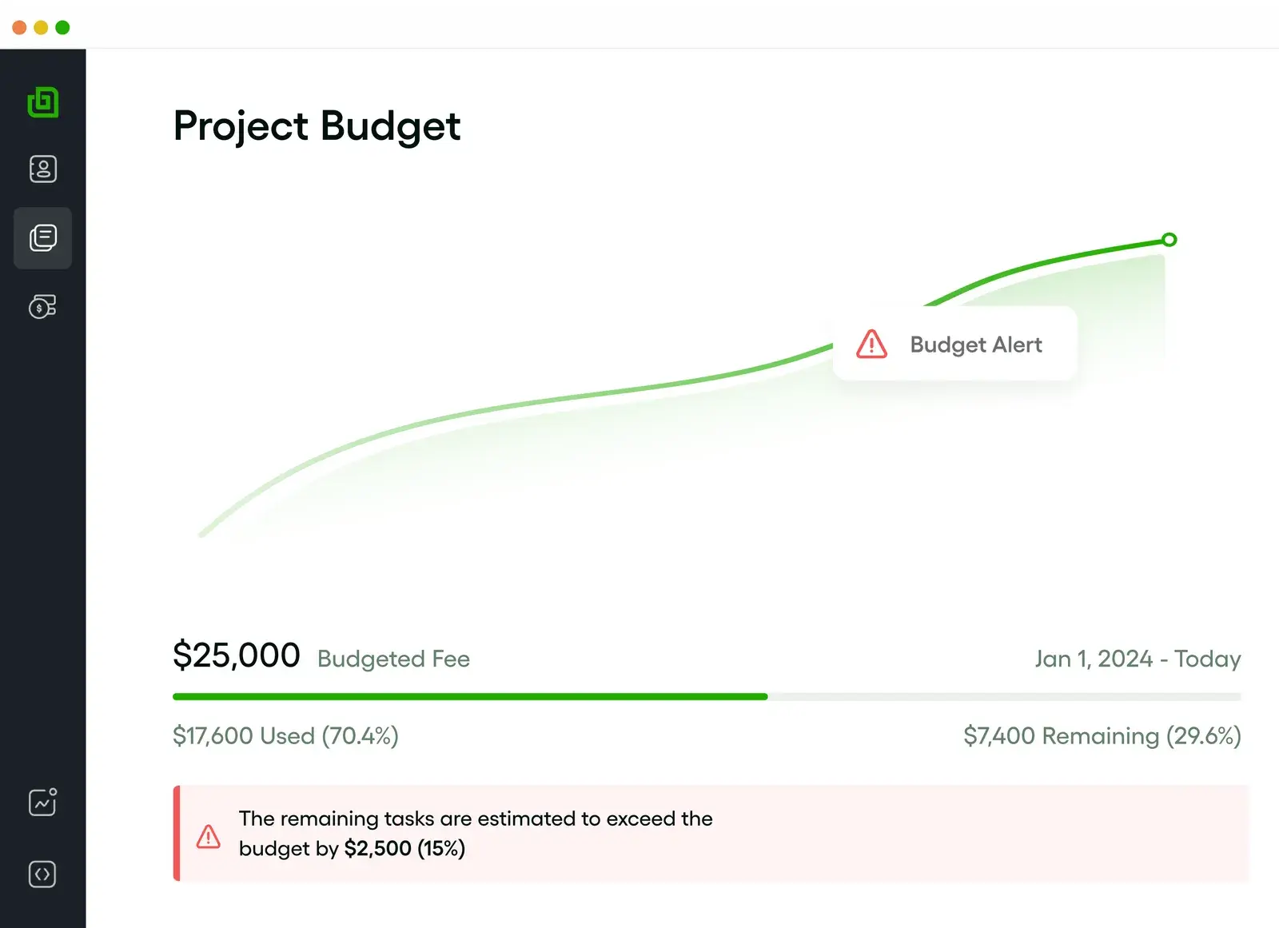The width and height of the screenshot is (1279, 928).
Task: Click the red warning icon in alert banner
Action: (x=209, y=836)
